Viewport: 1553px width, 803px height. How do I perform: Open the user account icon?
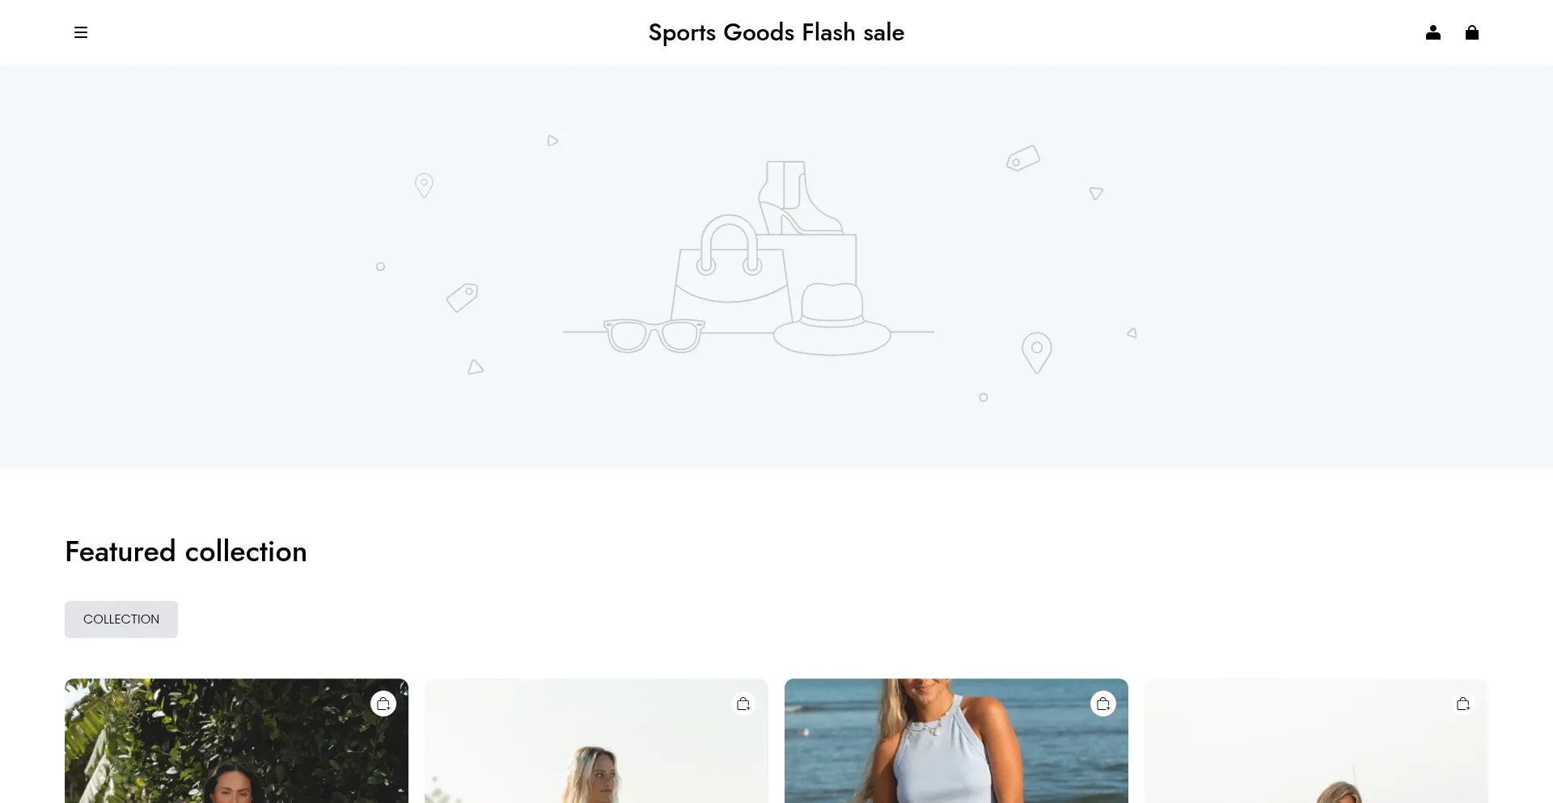(x=1433, y=32)
